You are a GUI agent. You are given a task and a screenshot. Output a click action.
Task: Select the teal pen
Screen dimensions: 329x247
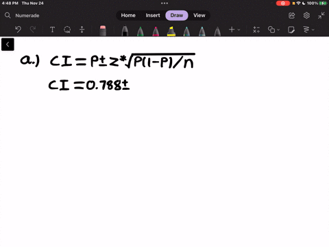(186, 31)
